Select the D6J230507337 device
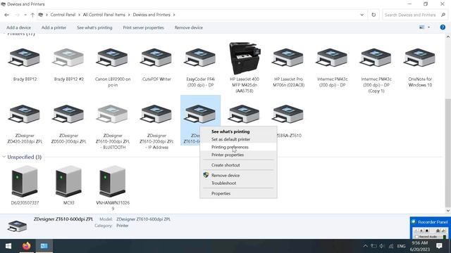The width and height of the screenshot is (451, 253). pos(25,185)
